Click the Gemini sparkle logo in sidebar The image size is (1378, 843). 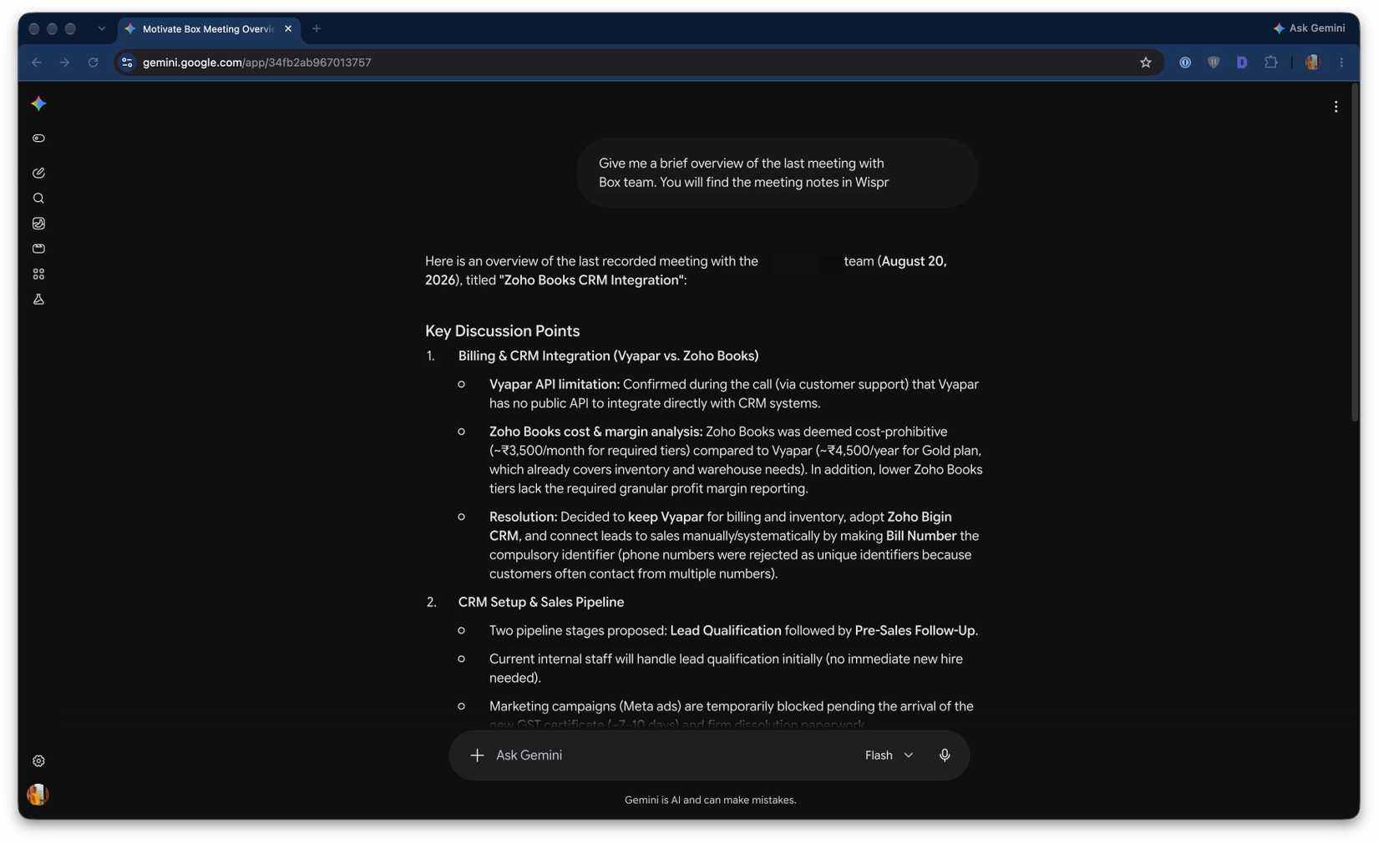click(x=38, y=103)
